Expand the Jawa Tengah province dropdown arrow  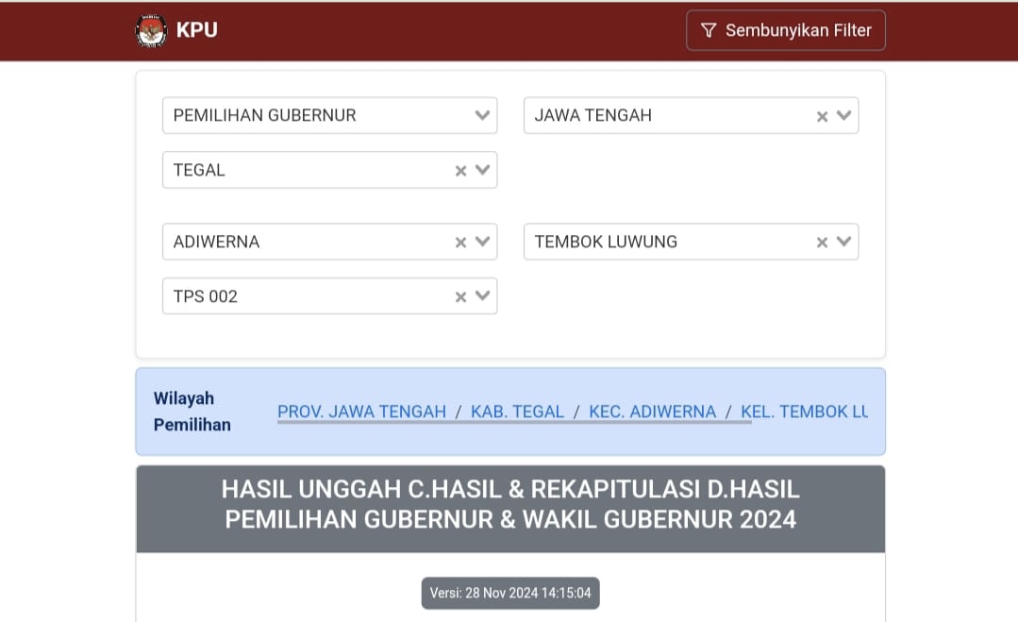click(843, 115)
